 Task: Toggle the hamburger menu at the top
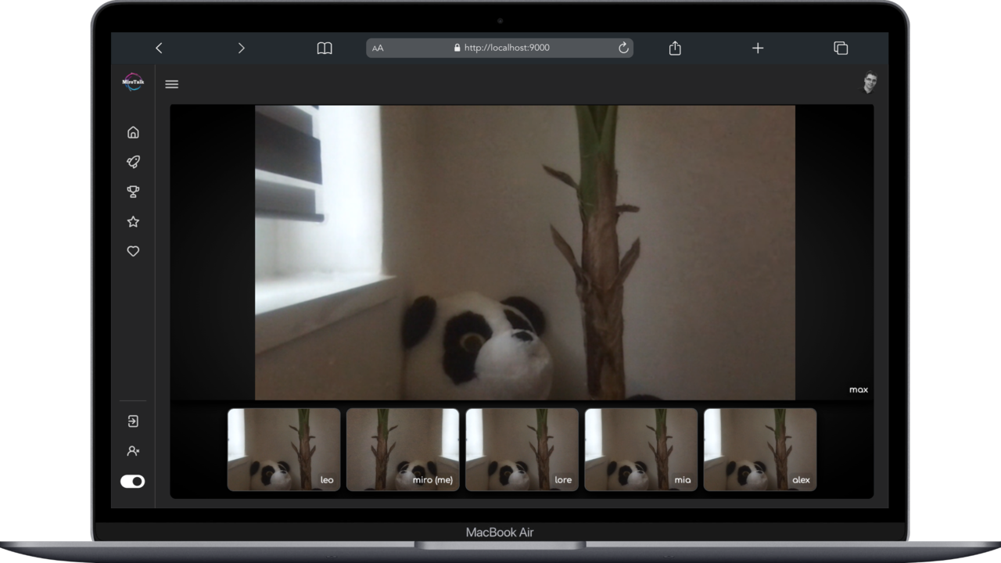[171, 84]
